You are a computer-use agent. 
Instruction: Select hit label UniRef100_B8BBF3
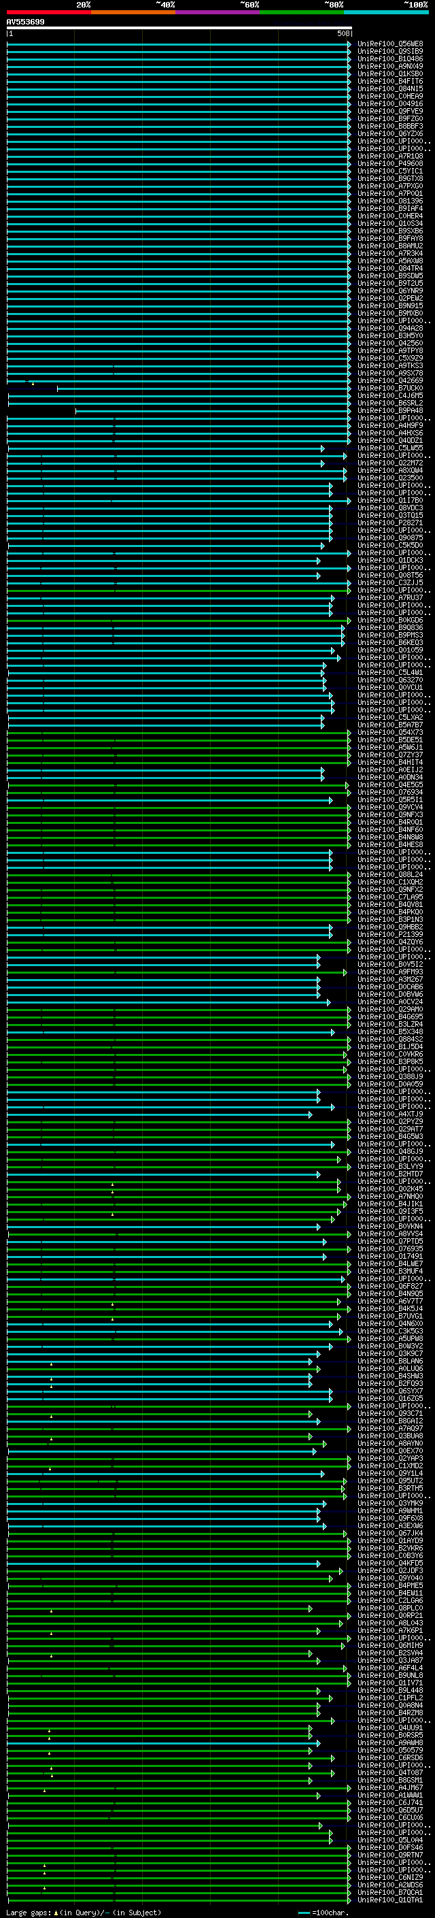pyautogui.click(x=390, y=126)
